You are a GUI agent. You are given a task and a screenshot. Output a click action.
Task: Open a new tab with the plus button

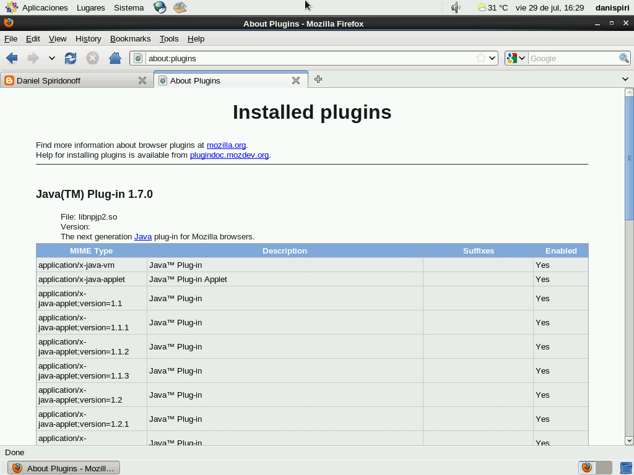pyautogui.click(x=318, y=79)
